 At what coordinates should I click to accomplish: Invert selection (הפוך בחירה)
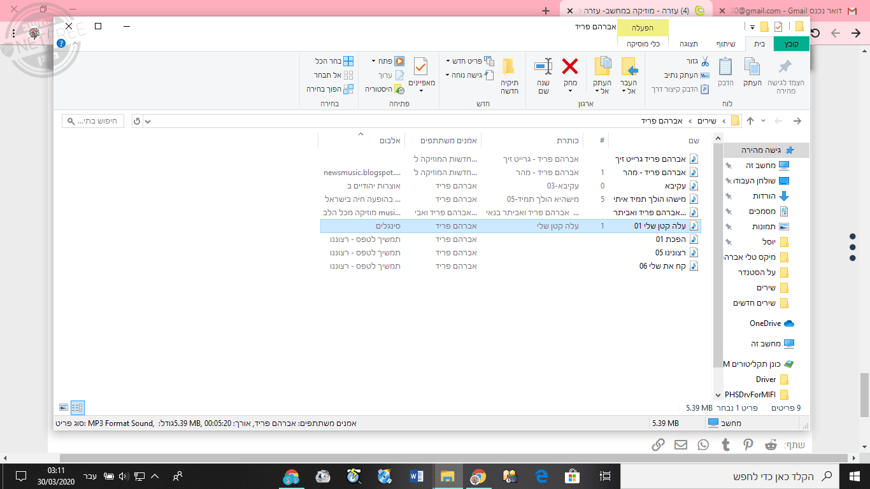pos(330,89)
